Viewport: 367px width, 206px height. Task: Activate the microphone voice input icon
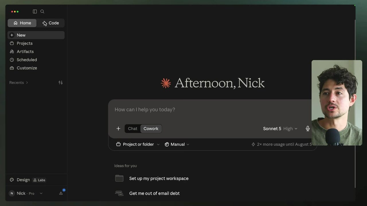(308, 129)
